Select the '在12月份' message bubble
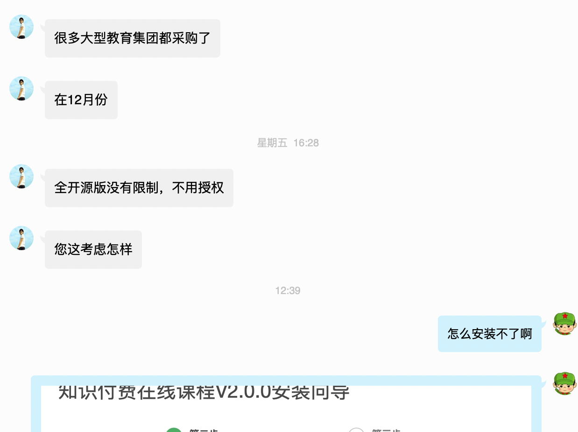This screenshot has height=432, width=578. [81, 100]
